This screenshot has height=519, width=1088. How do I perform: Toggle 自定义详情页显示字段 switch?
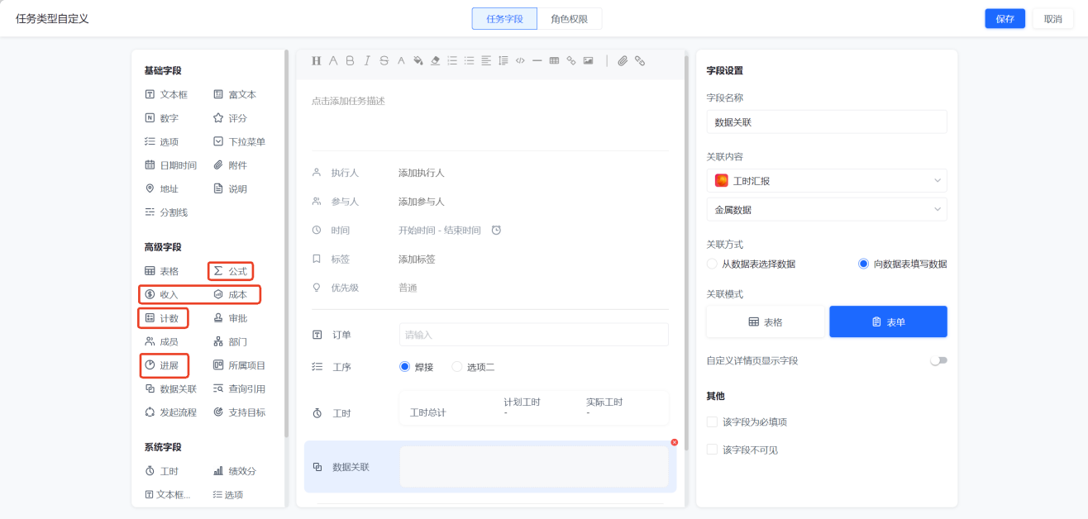[938, 360]
